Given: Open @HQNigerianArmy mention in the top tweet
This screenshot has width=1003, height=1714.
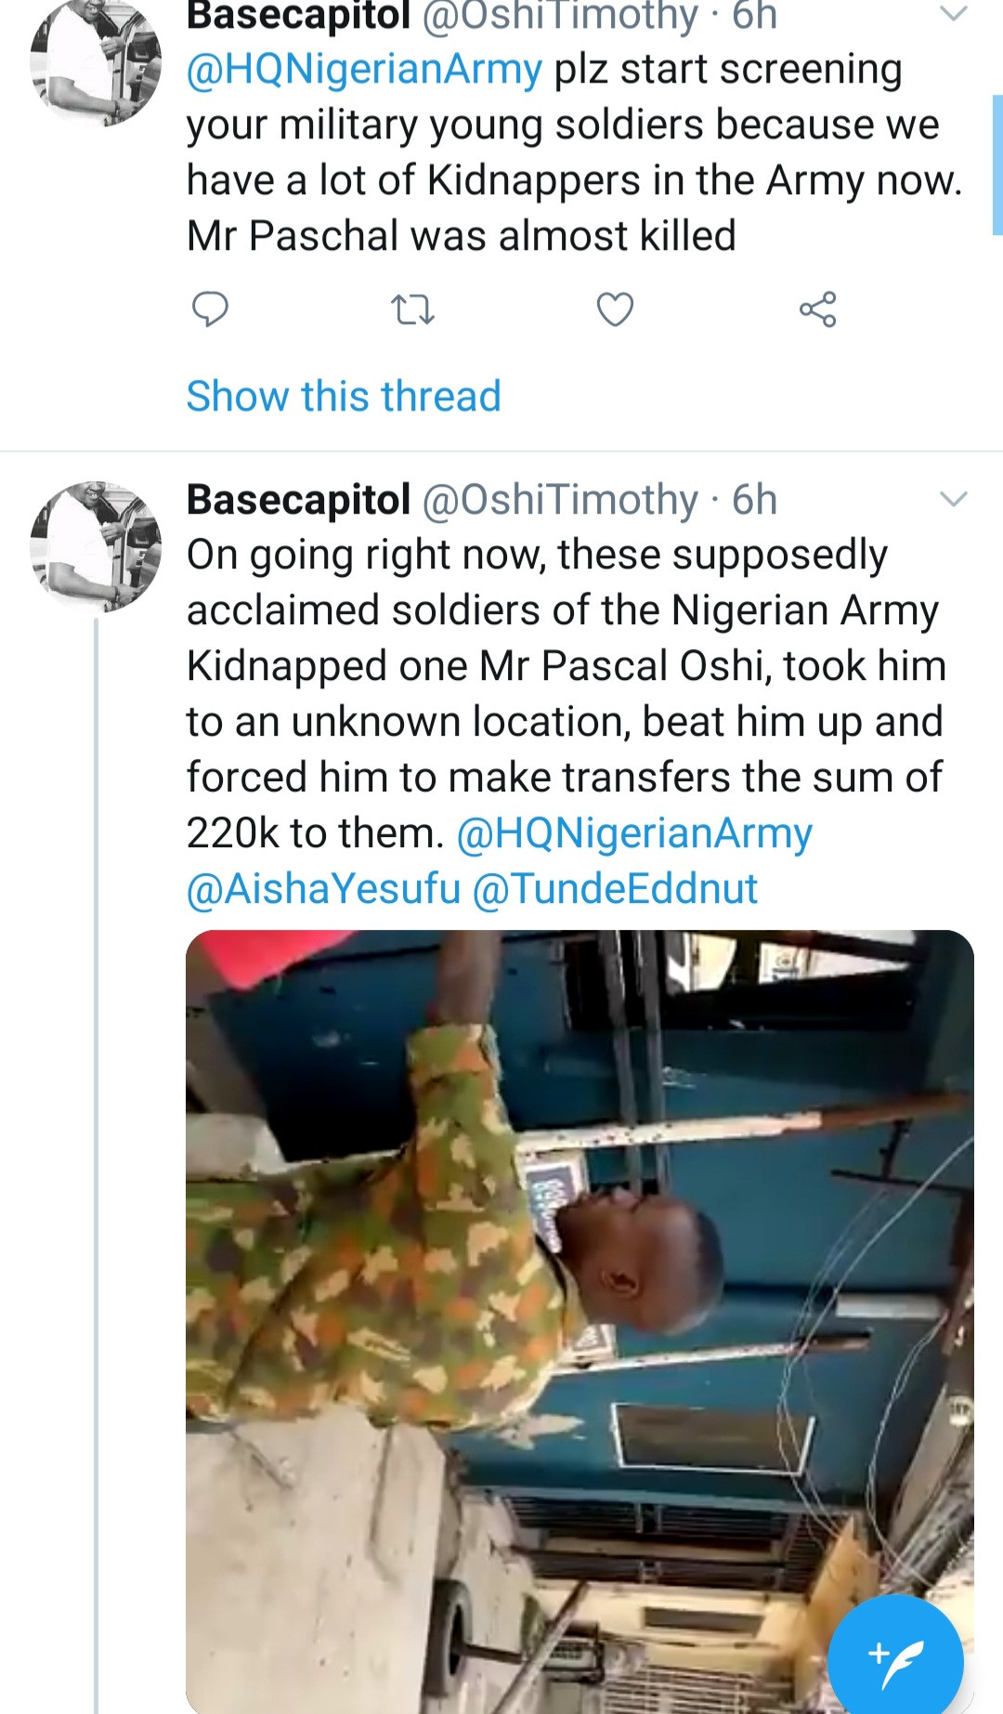Looking at the screenshot, I should [364, 70].
